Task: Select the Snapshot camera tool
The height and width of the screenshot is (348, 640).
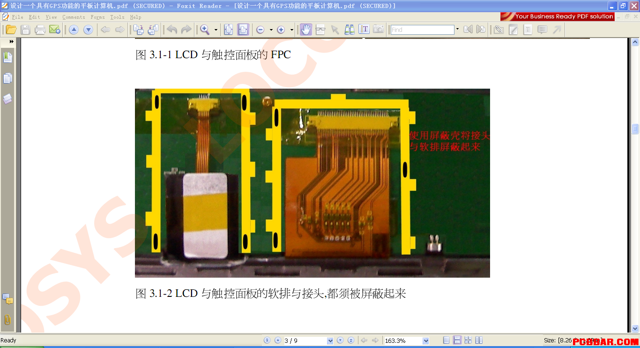Action: (x=379, y=30)
